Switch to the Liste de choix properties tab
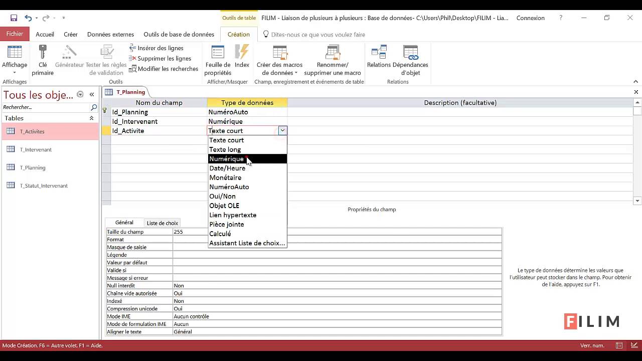The height and width of the screenshot is (361, 642). click(x=162, y=223)
